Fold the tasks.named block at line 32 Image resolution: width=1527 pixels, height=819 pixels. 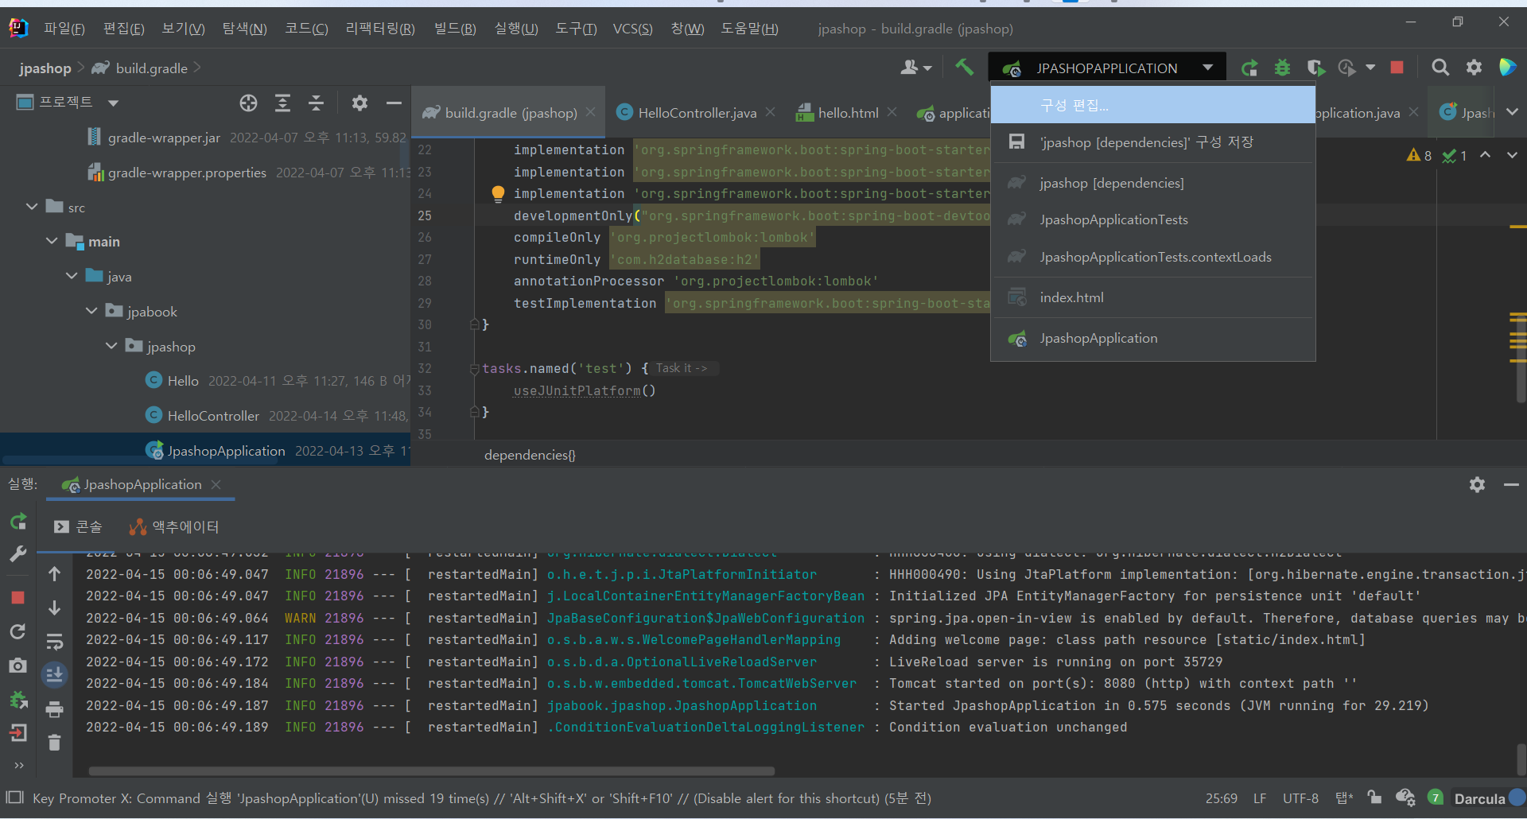click(475, 368)
